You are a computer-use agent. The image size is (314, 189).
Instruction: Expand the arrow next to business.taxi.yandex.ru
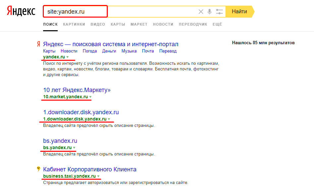tap(98, 176)
